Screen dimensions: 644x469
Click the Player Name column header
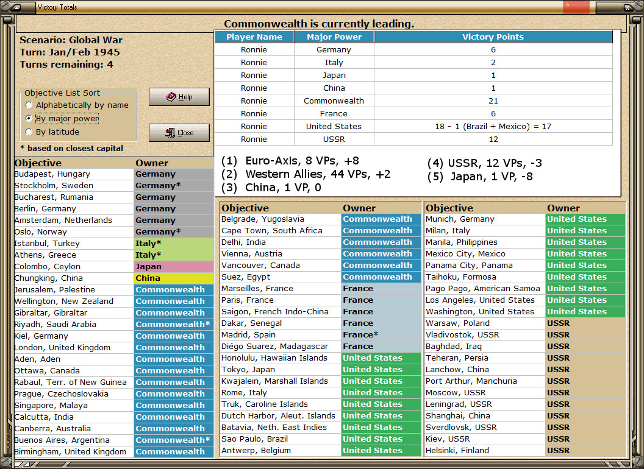pos(254,37)
